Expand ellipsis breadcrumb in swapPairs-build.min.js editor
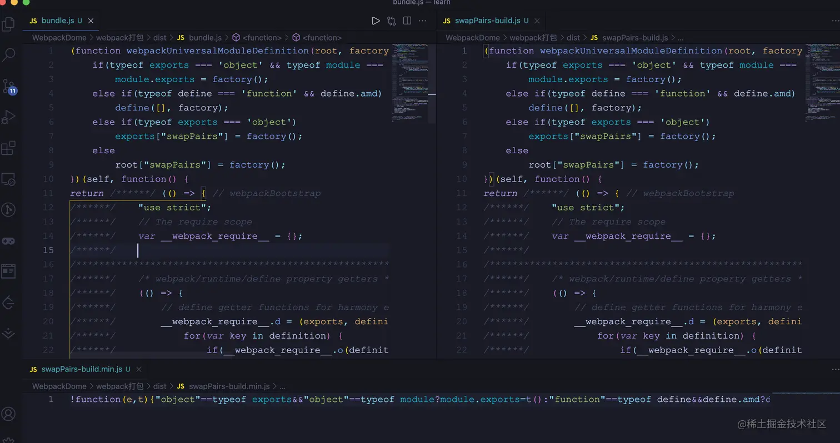This screenshot has width=840, height=443. tap(282, 386)
